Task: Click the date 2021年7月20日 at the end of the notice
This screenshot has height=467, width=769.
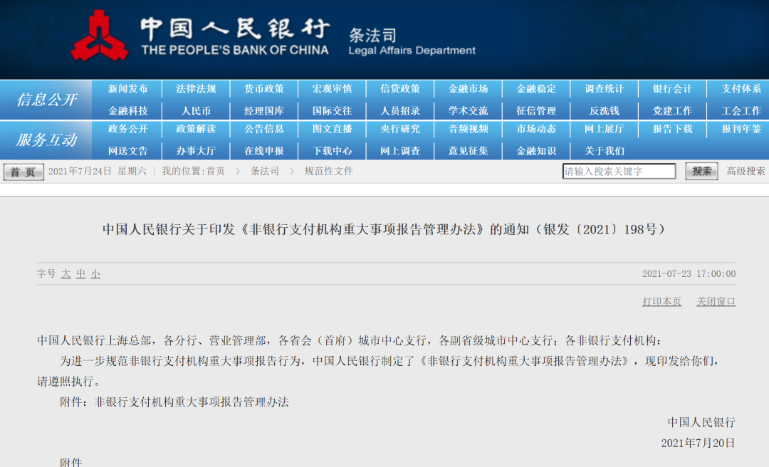Action: click(x=698, y=443)
